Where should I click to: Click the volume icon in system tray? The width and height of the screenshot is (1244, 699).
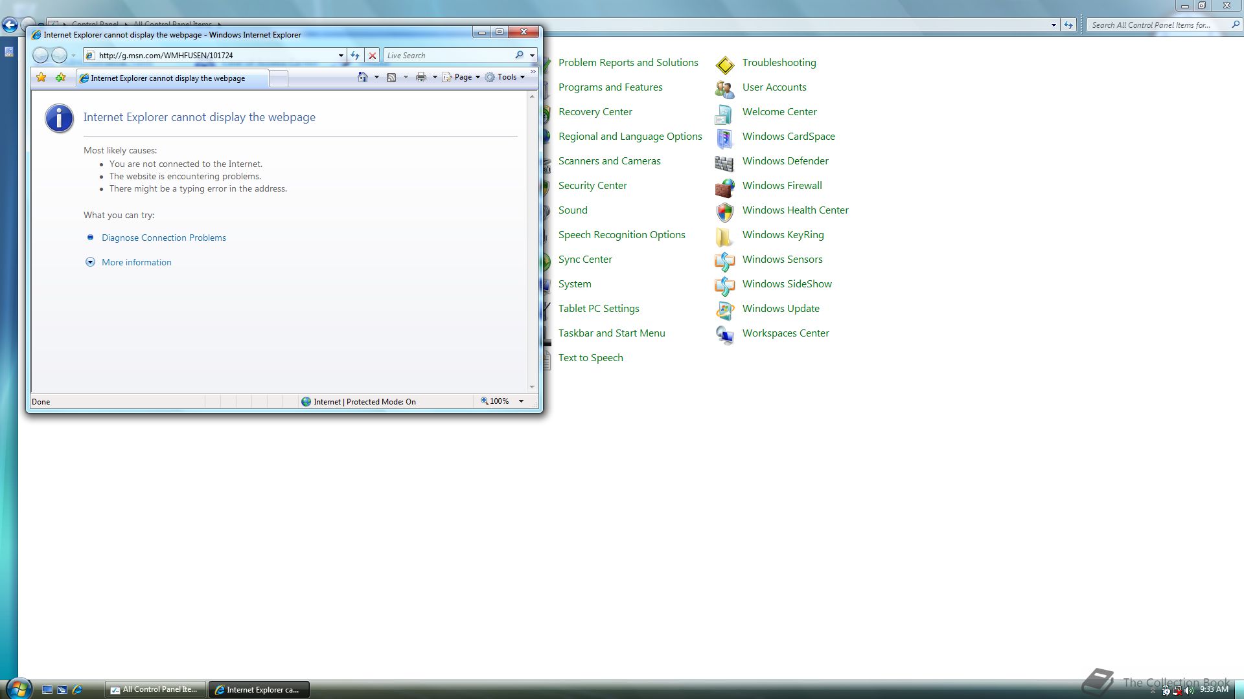click(1188, 691)
